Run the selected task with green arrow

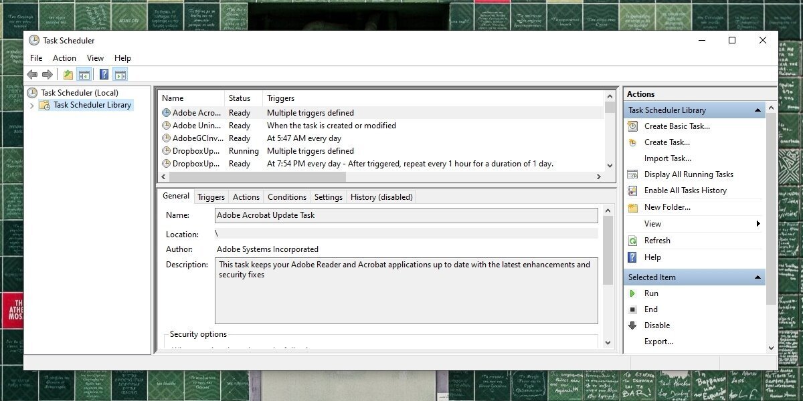tap(632, 293)
